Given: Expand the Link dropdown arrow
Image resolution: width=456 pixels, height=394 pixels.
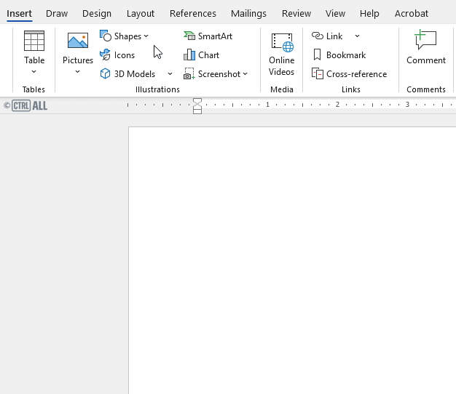Looking at the screenshot, I should pos(357,36).
